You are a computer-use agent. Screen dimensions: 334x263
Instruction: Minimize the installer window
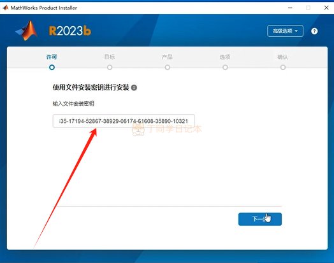click(290, 8)
